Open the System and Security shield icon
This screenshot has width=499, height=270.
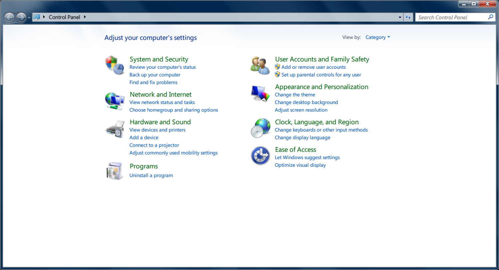point(115,65)
